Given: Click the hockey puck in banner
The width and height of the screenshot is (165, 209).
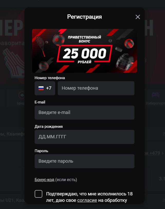Looking at the screenshot, I should click(x=119, y=49).
